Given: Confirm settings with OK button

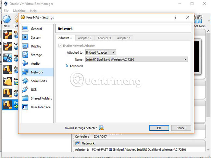Looking at the screenshot, I should 159,128.
